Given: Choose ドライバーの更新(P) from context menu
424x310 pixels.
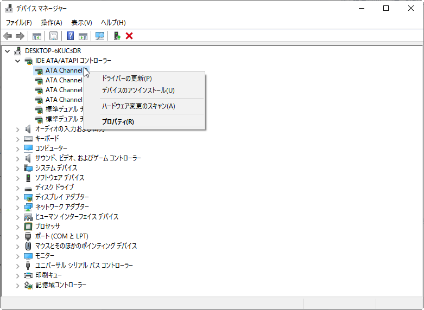Looking at the screenshot, I should (x=144, y=79).
